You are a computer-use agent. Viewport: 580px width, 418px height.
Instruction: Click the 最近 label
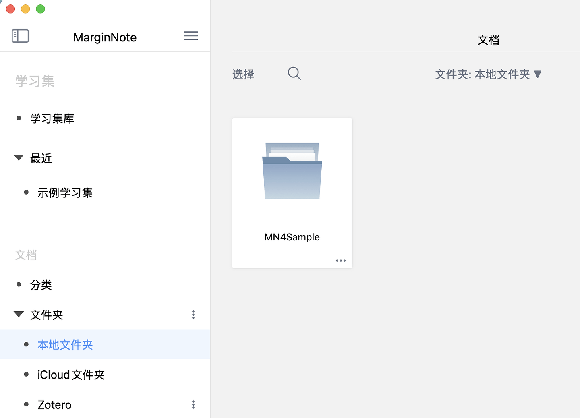click(41, 159)
